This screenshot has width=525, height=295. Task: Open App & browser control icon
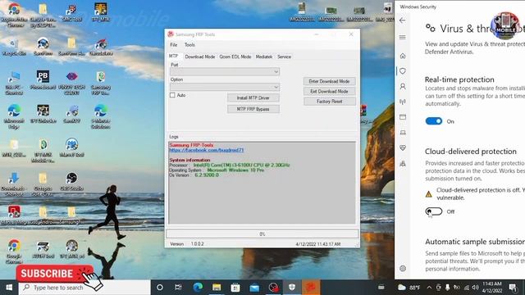click(x=403, y=117)
